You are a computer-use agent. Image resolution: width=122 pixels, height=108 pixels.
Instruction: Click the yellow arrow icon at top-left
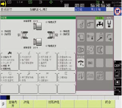[3, 4]
